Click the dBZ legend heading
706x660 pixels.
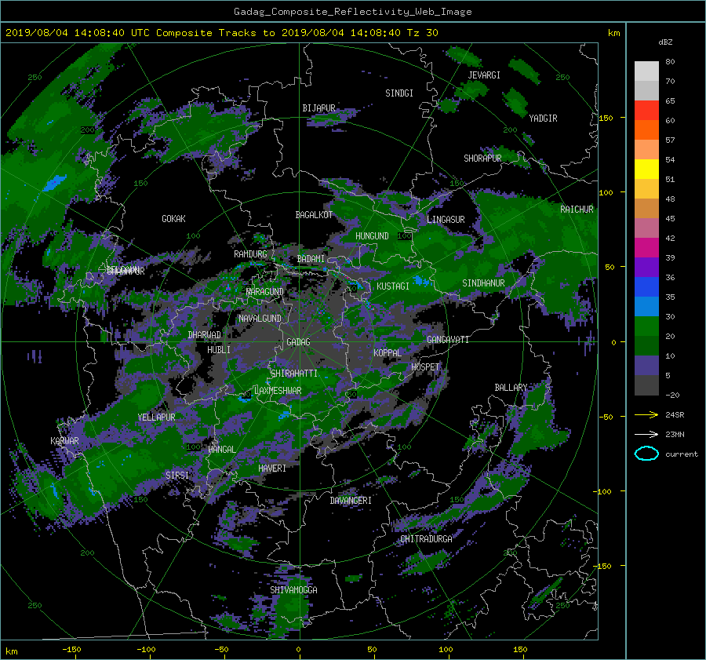665,42
